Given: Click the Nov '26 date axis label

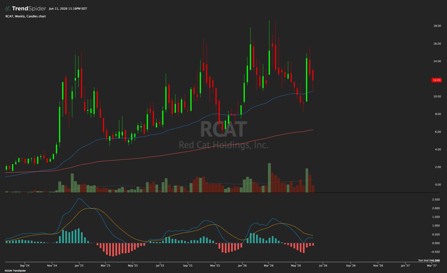Looking at the screenshot, I should [378, 266].
